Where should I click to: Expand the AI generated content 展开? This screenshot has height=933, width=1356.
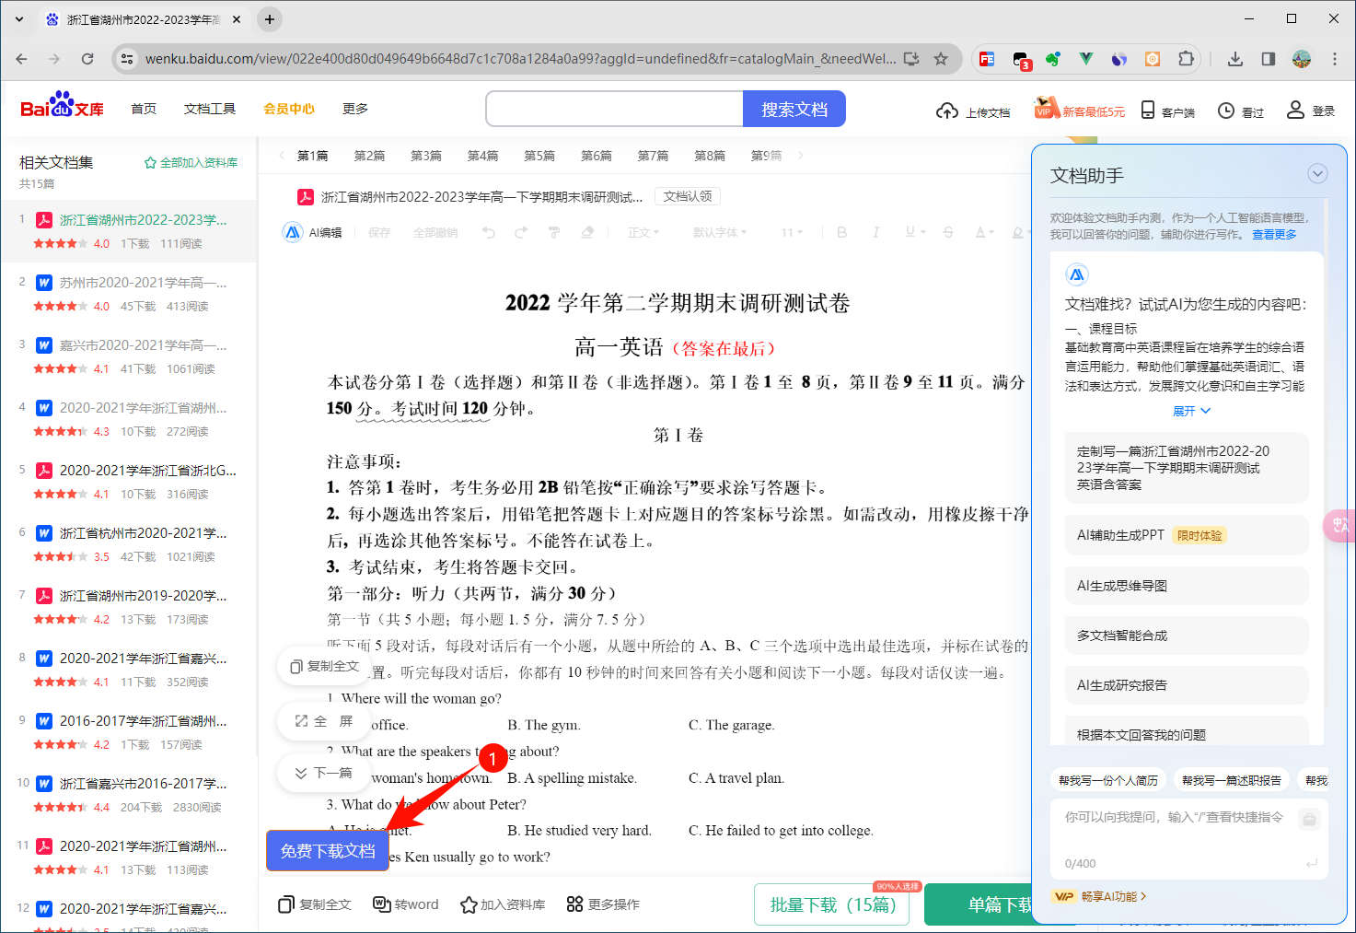1191,411
